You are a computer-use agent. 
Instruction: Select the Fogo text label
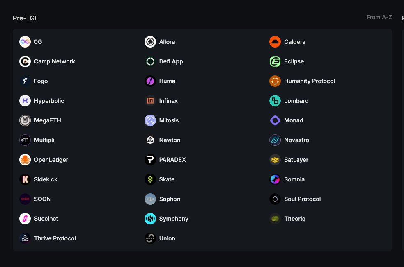pos(41,81)
